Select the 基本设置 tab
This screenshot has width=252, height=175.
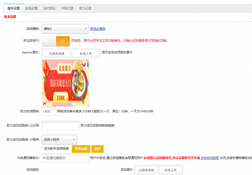14,8
